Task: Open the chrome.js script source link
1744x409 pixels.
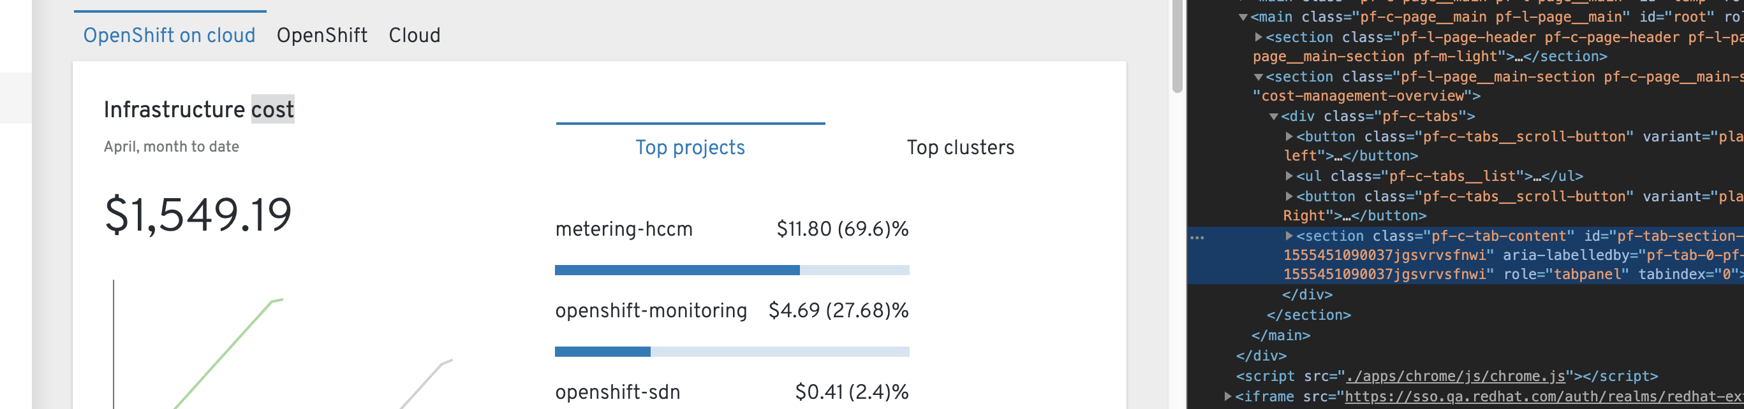Action: 1456,377
